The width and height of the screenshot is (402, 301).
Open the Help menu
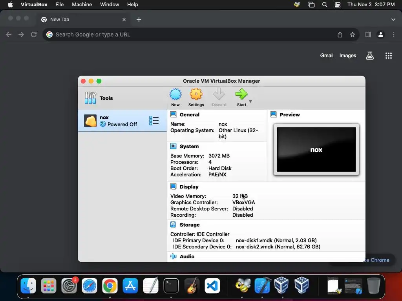[x=133, y=5]
